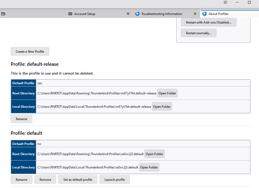Open Folder for default-release Local Directory
The height and width of the screenshot is (188, 259).
[162, 106]
